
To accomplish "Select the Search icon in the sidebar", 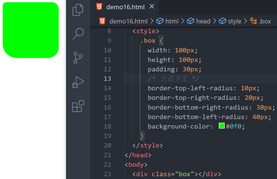I will pos(78,33).
